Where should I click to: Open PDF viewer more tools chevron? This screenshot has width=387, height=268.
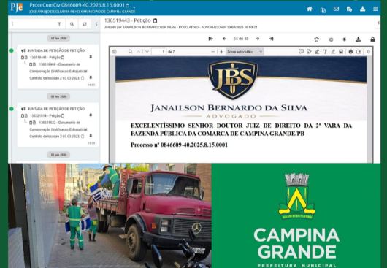click(x=368, y=52)
